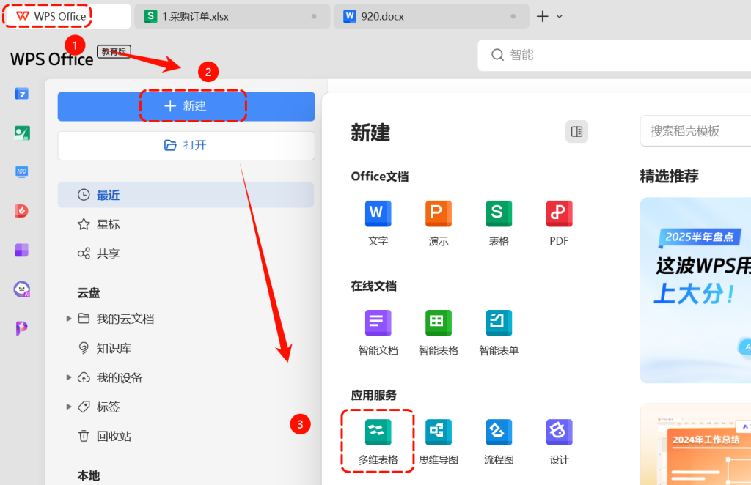
Task: Open the purple squares app icon in rail
Action: pyautogui.click(x=21, y=250)
